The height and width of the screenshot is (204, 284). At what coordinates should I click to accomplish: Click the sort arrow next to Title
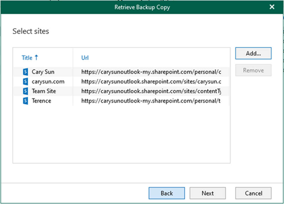36,57
